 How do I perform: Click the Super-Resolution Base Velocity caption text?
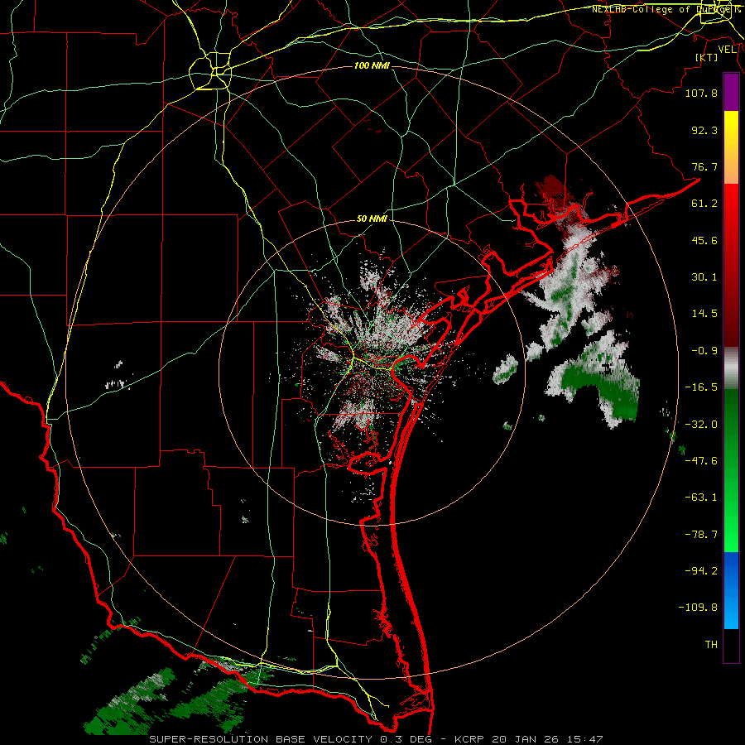point(377,739)
